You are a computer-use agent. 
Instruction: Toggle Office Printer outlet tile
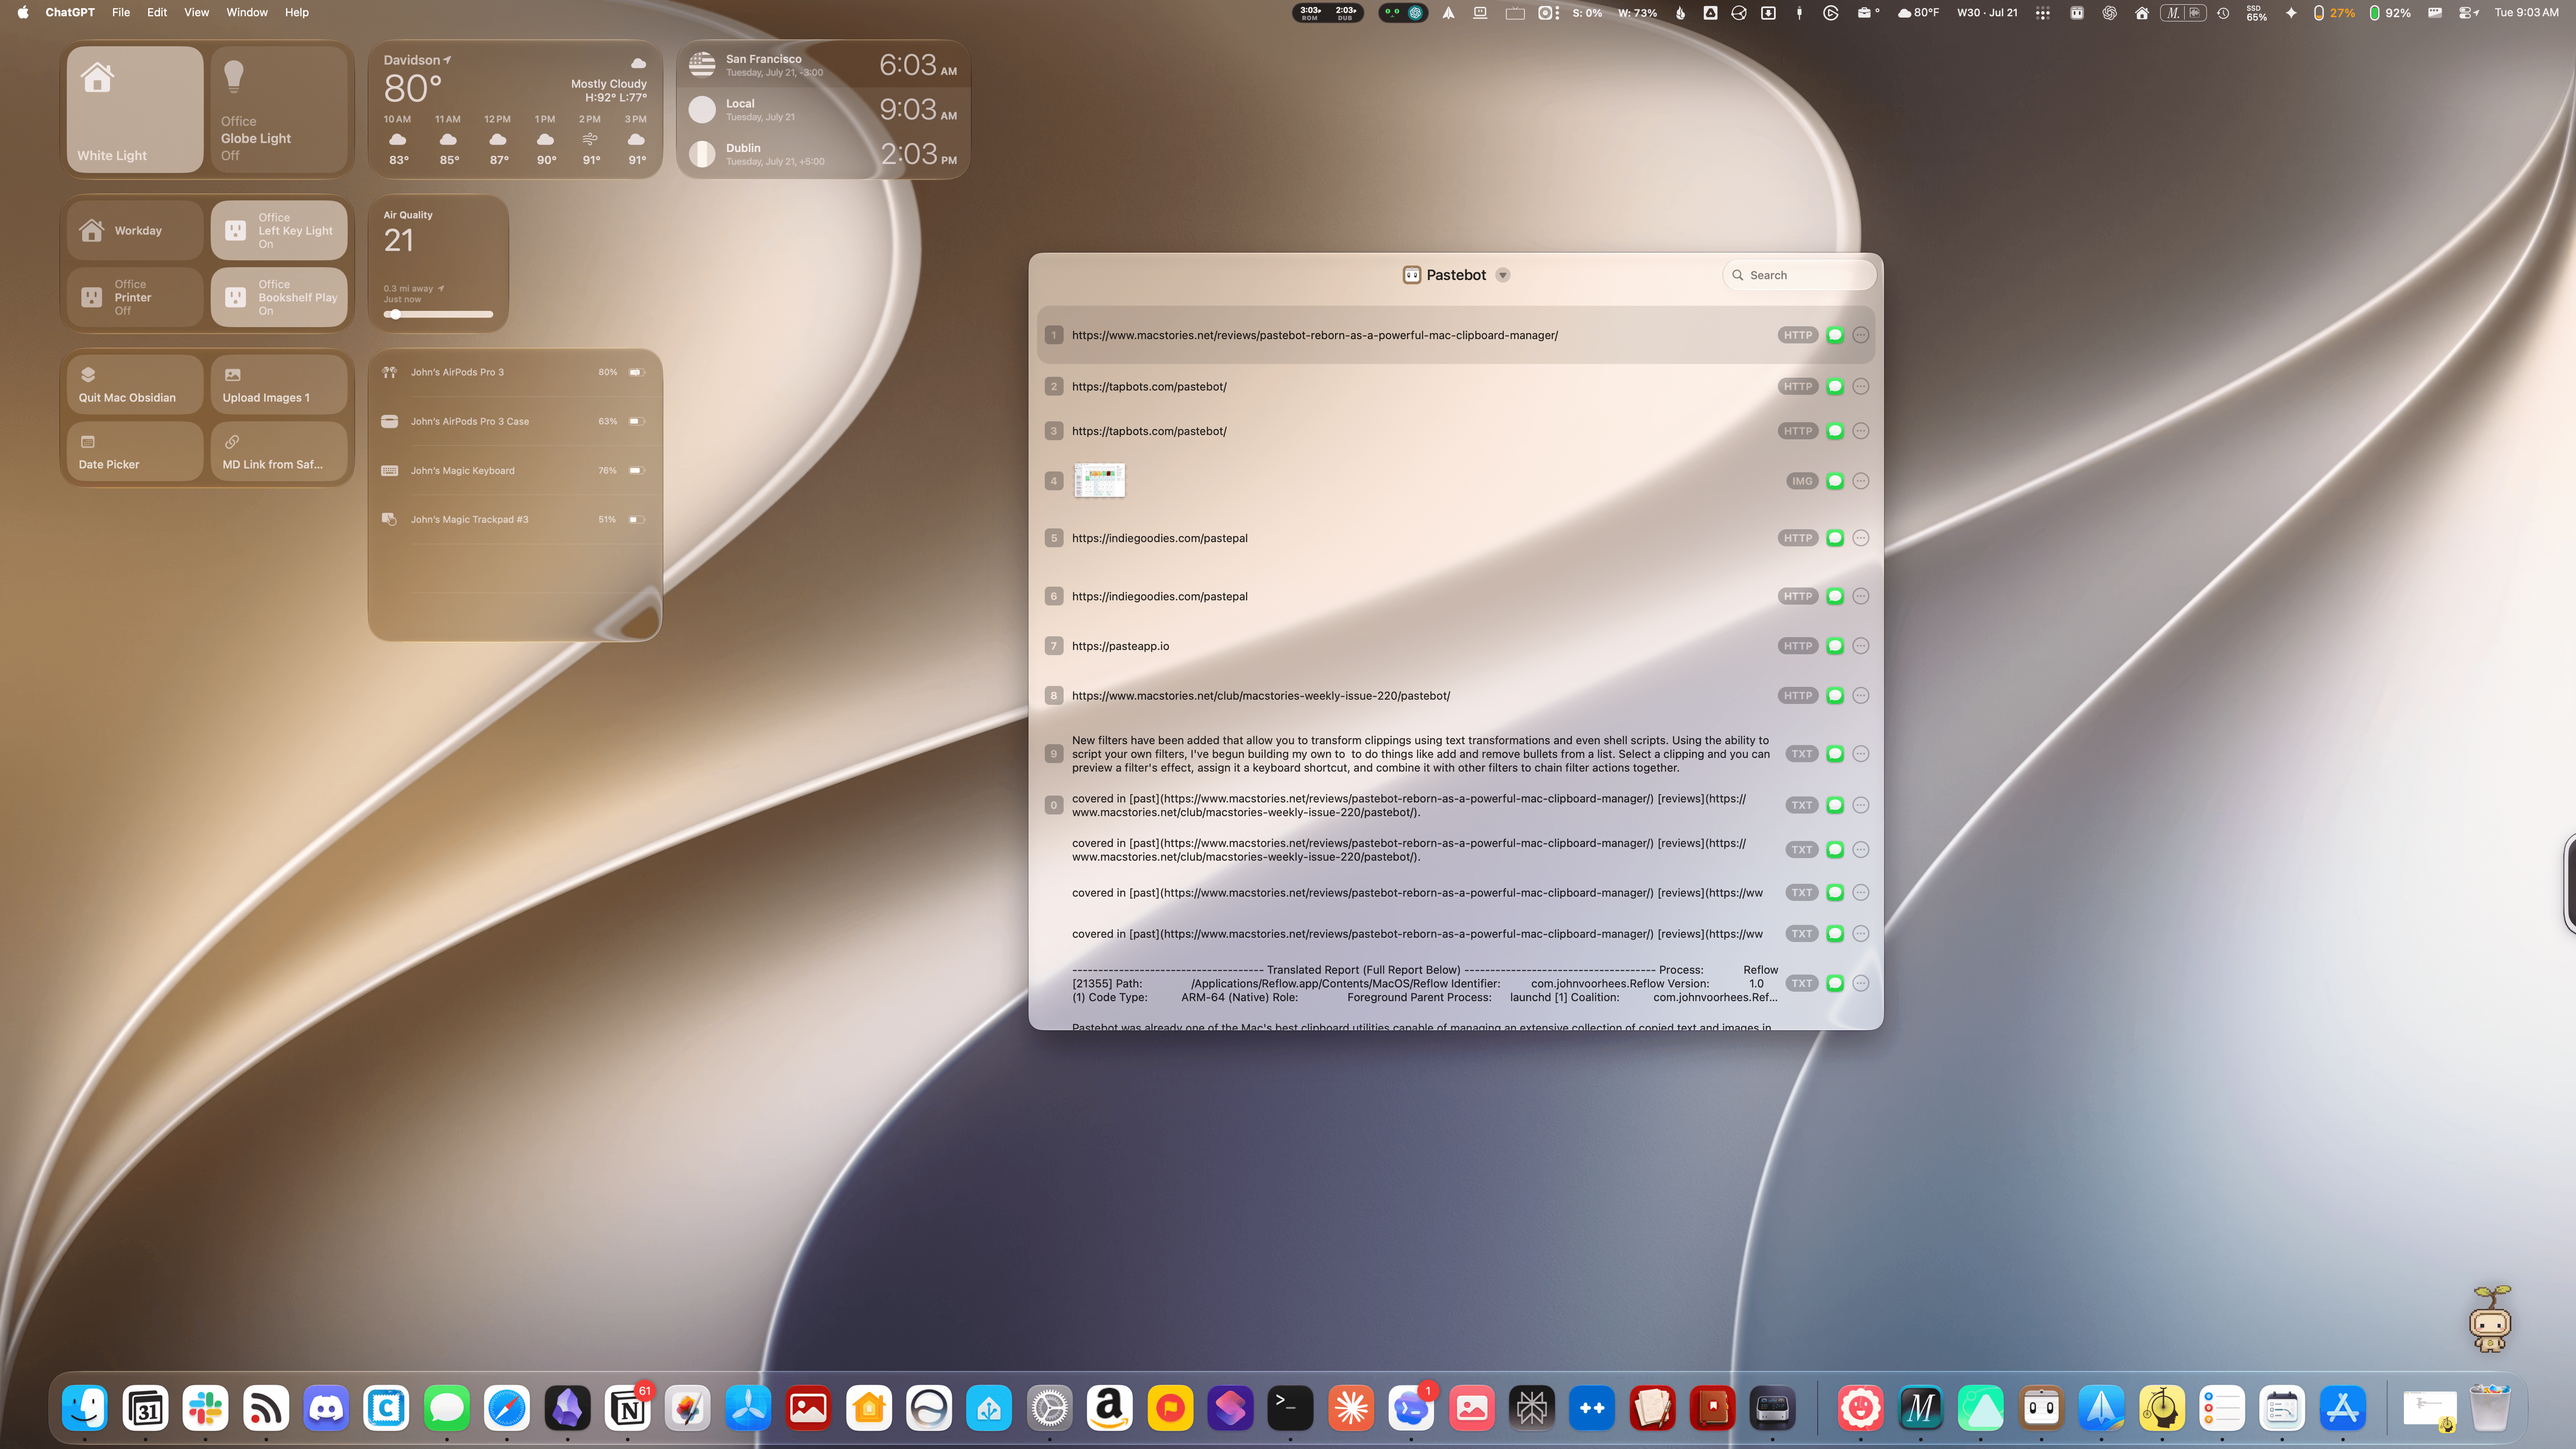point(135,297)
